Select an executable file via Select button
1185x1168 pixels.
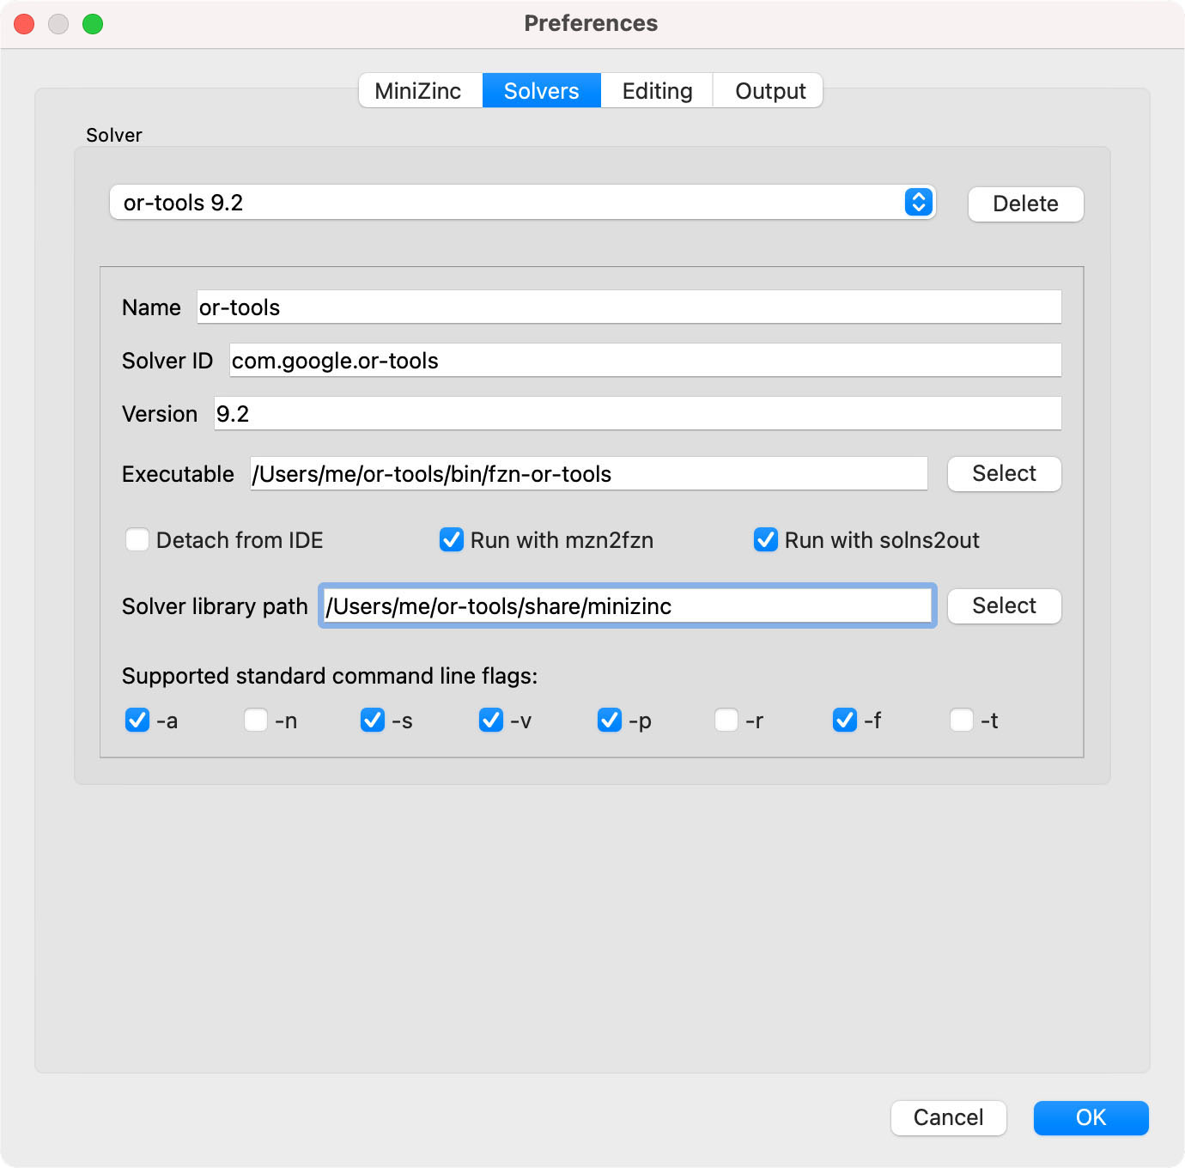point(1004,474)
